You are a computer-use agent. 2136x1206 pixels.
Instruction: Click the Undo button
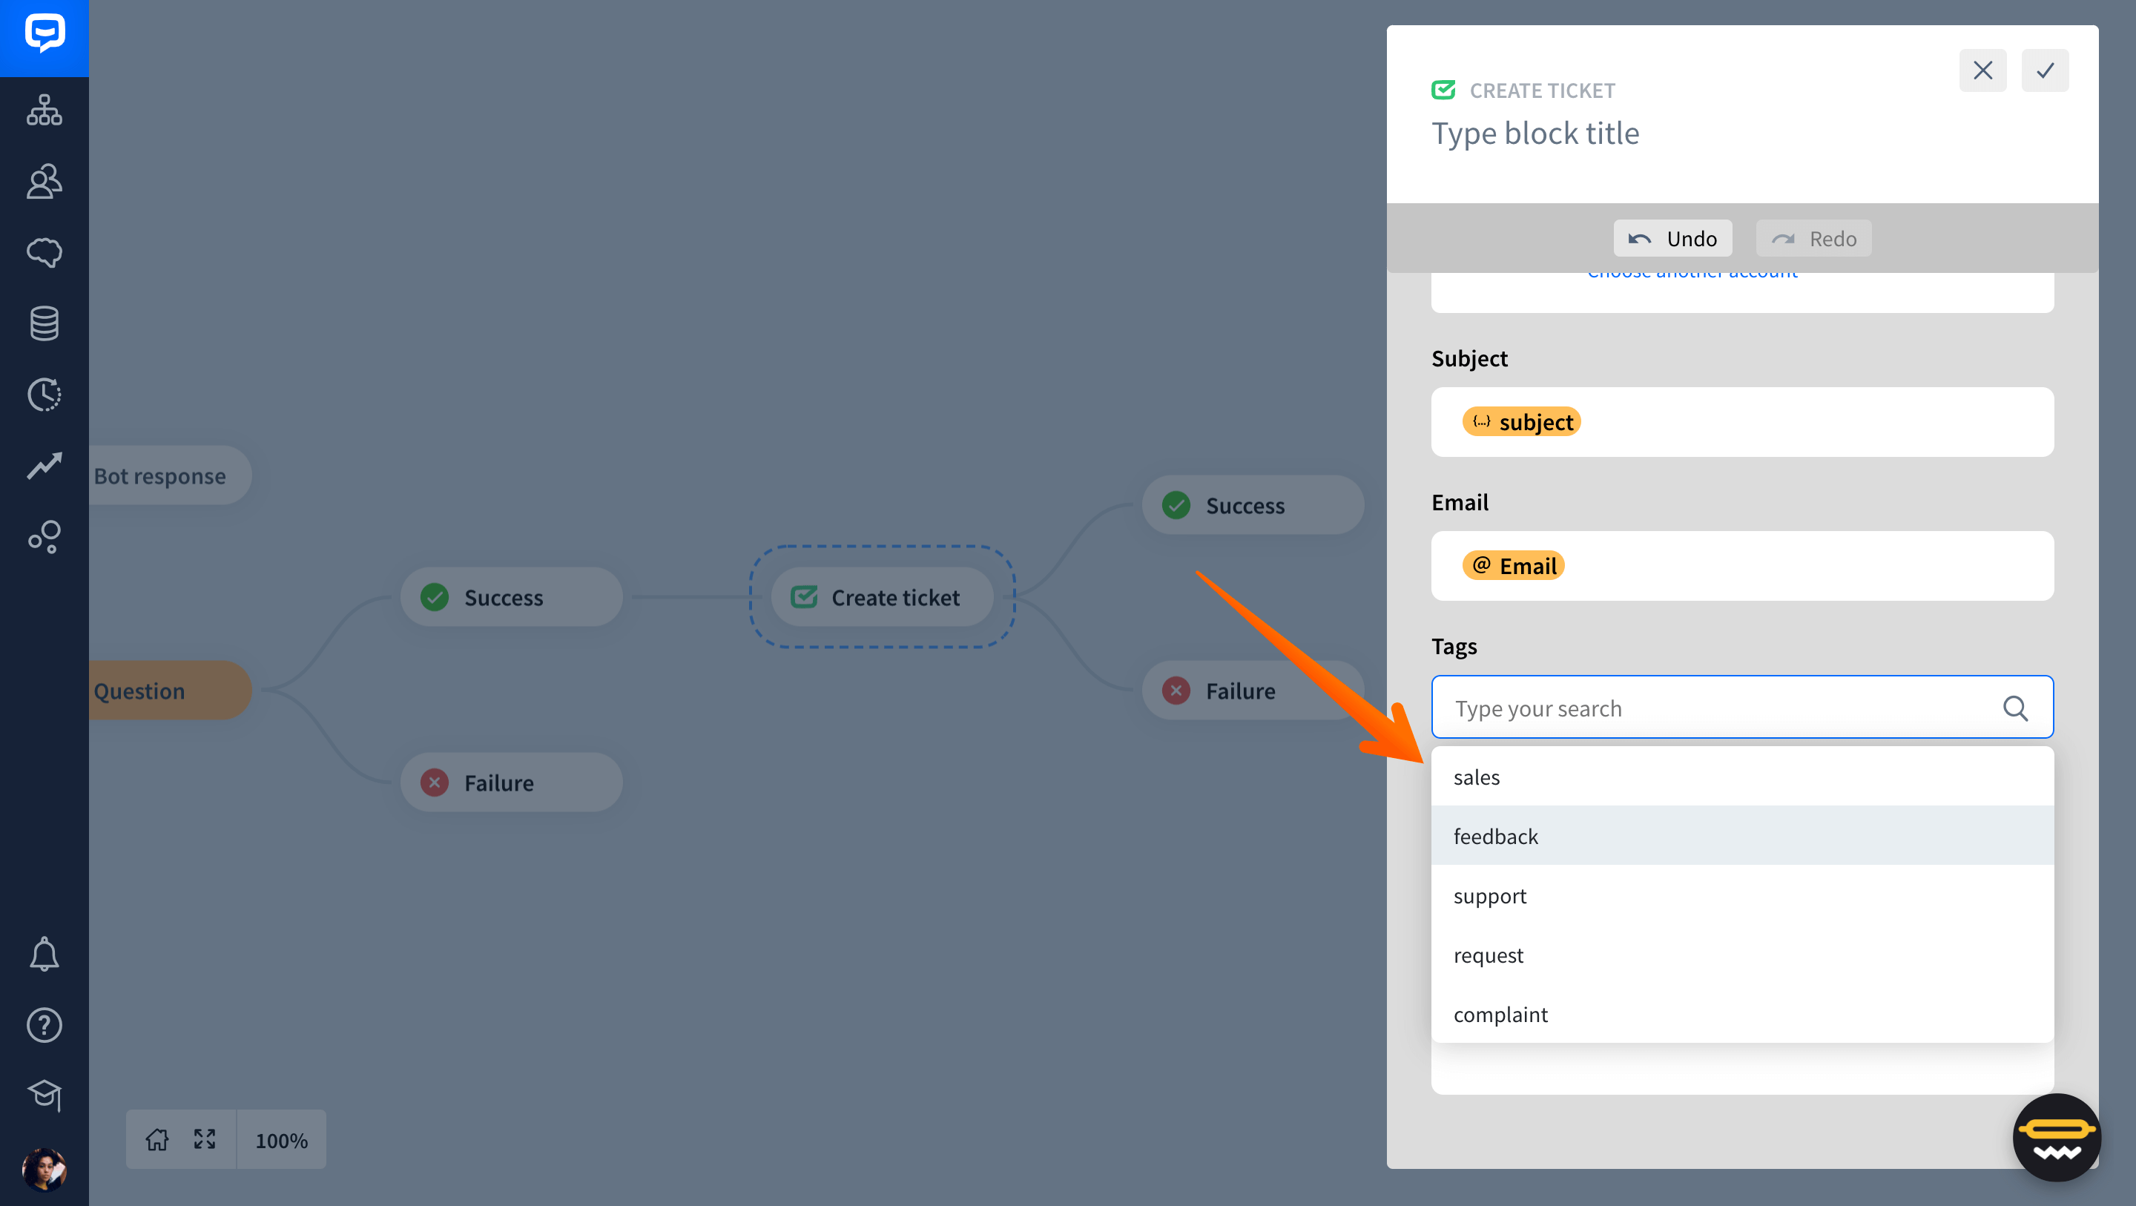point(1672,239)
